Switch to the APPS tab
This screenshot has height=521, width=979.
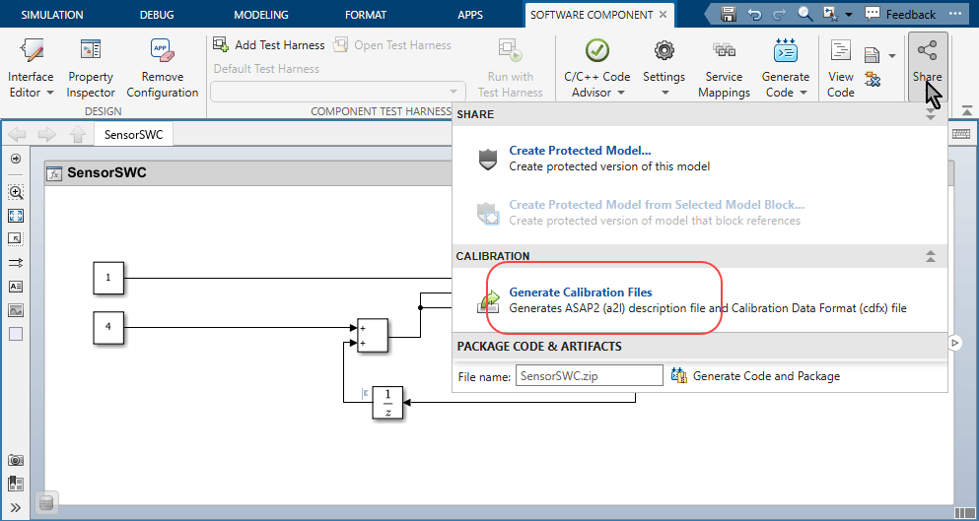click(470, 15)
